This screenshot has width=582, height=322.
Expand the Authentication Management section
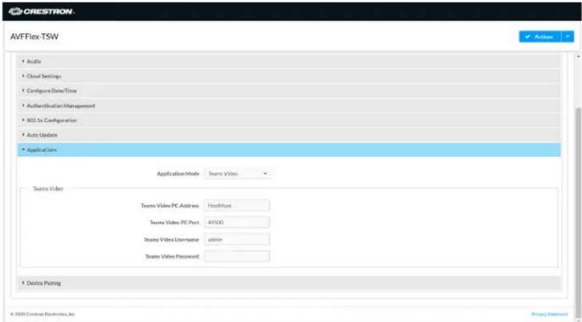click(289, 106)
